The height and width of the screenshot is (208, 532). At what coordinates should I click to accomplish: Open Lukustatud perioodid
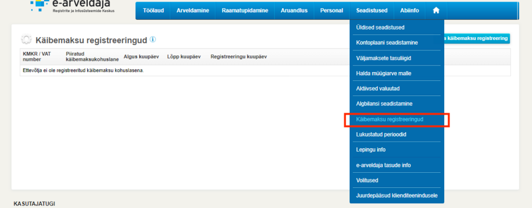click(x=381, y=134)
